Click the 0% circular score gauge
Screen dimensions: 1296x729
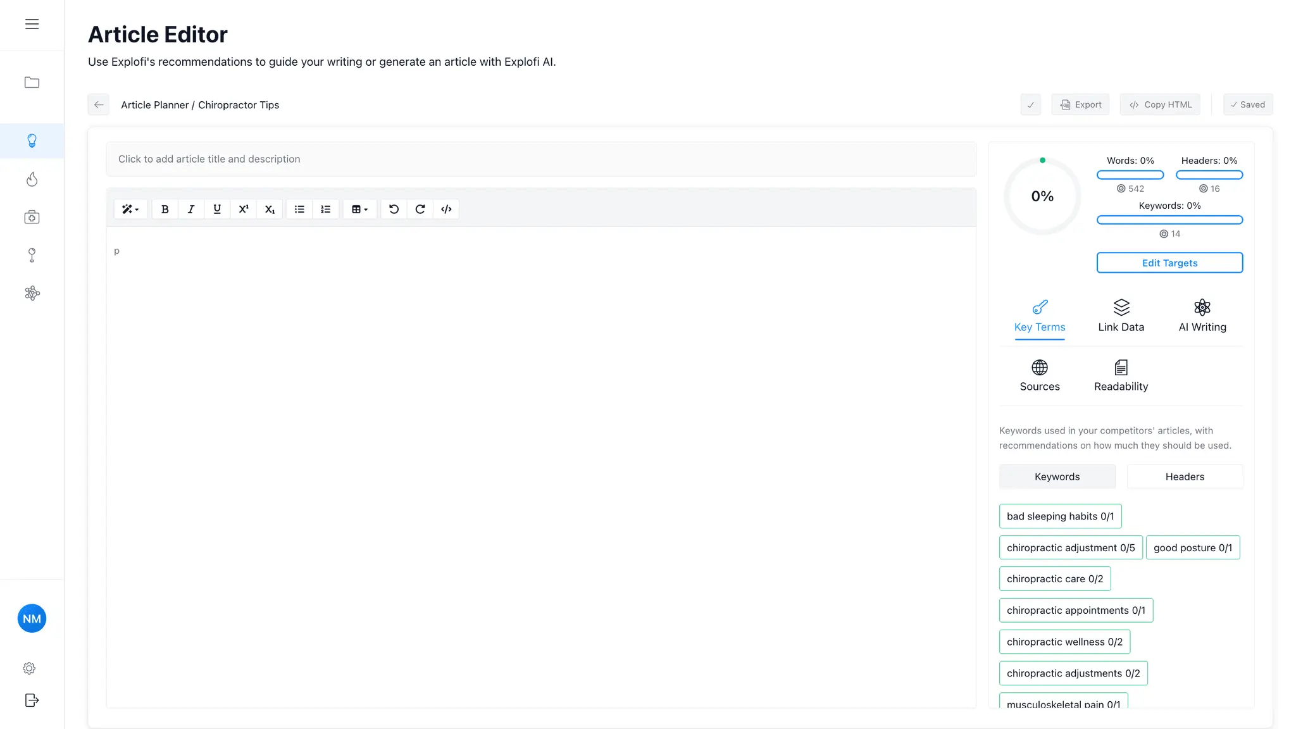coord(1042,196)
